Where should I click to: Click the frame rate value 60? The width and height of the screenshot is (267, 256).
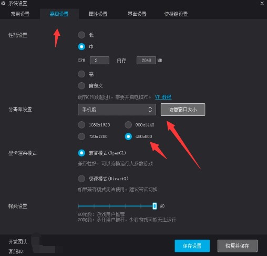point(162,206)
